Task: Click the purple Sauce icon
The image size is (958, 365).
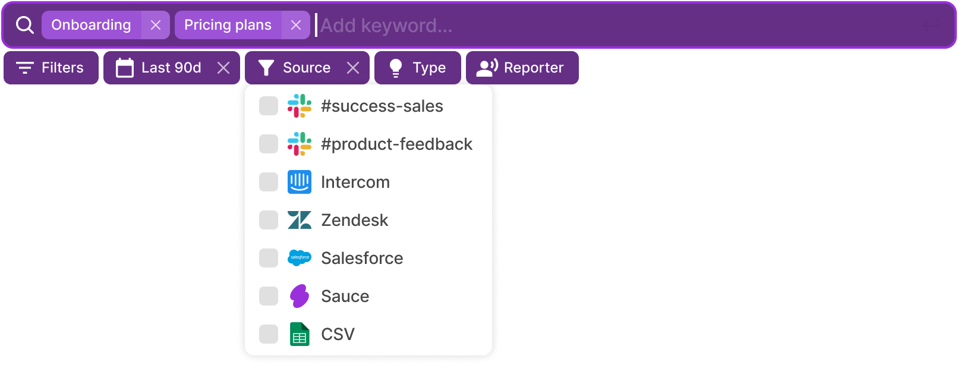Action: [300, 296]
